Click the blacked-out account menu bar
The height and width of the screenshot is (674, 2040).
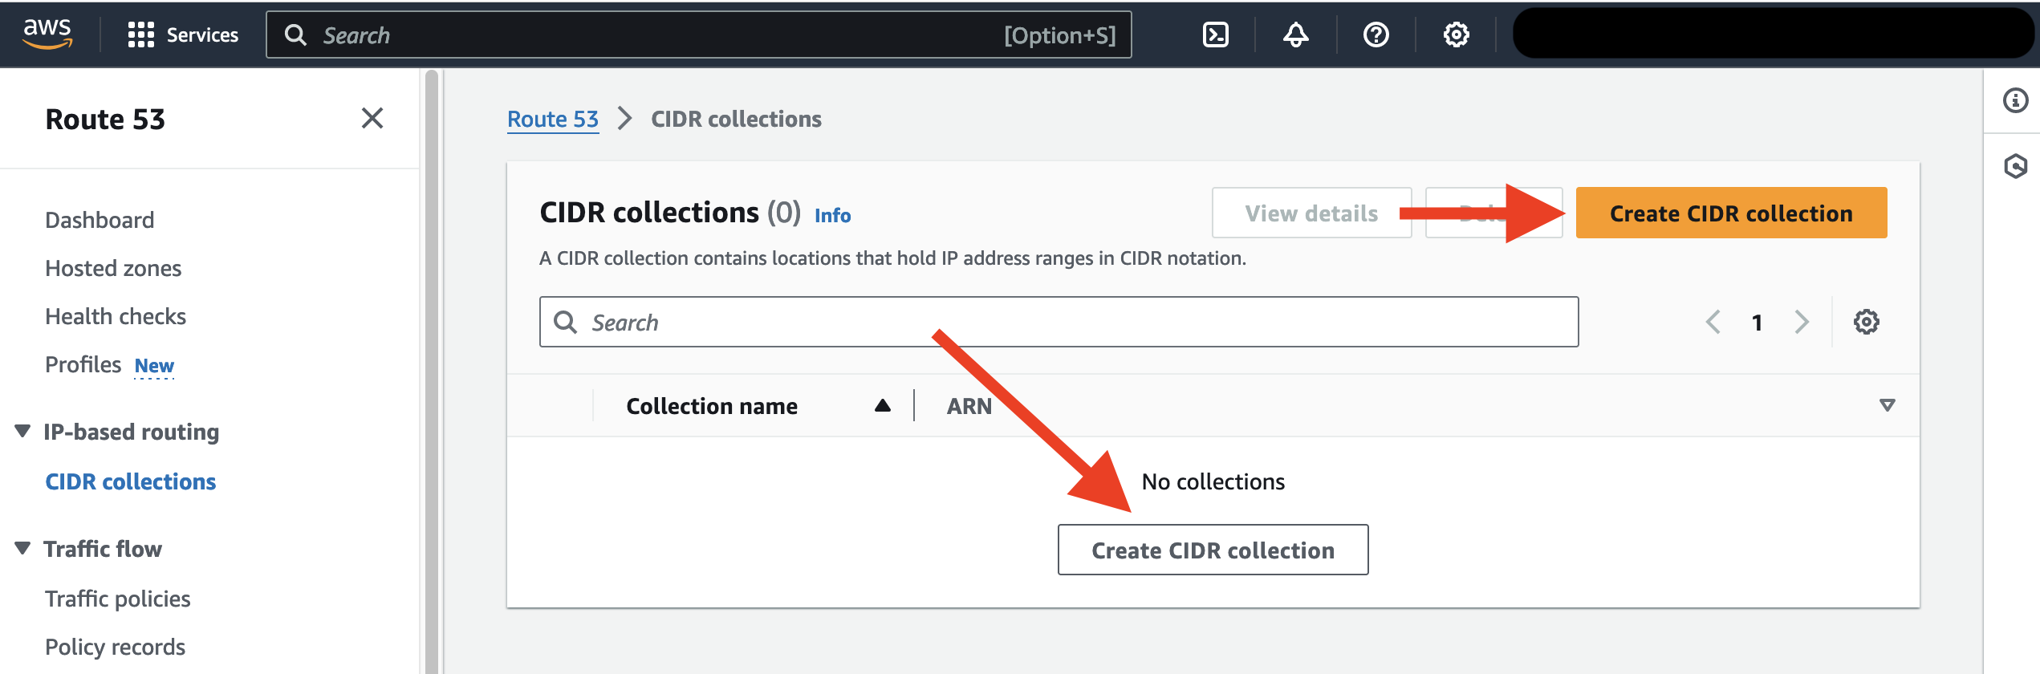[x=1773, y=34]
